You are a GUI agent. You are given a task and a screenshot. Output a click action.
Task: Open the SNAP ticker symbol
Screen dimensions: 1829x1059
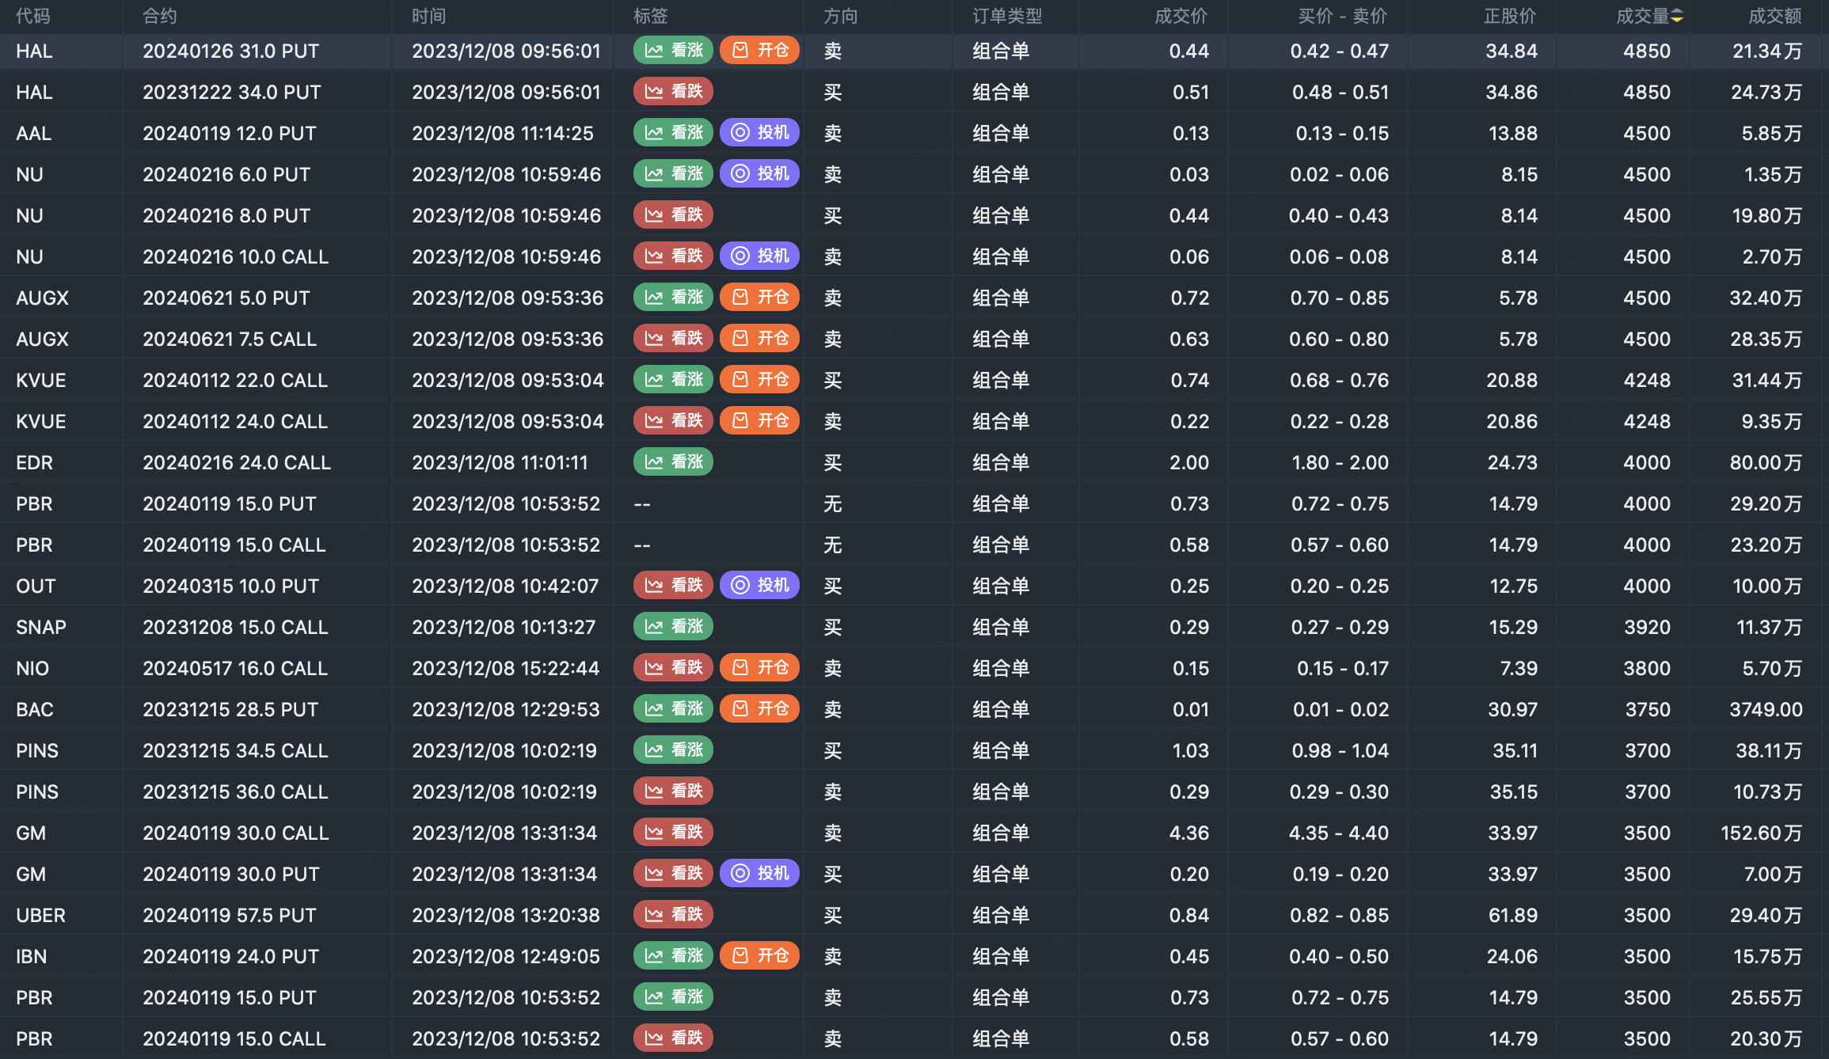(41, 628)
